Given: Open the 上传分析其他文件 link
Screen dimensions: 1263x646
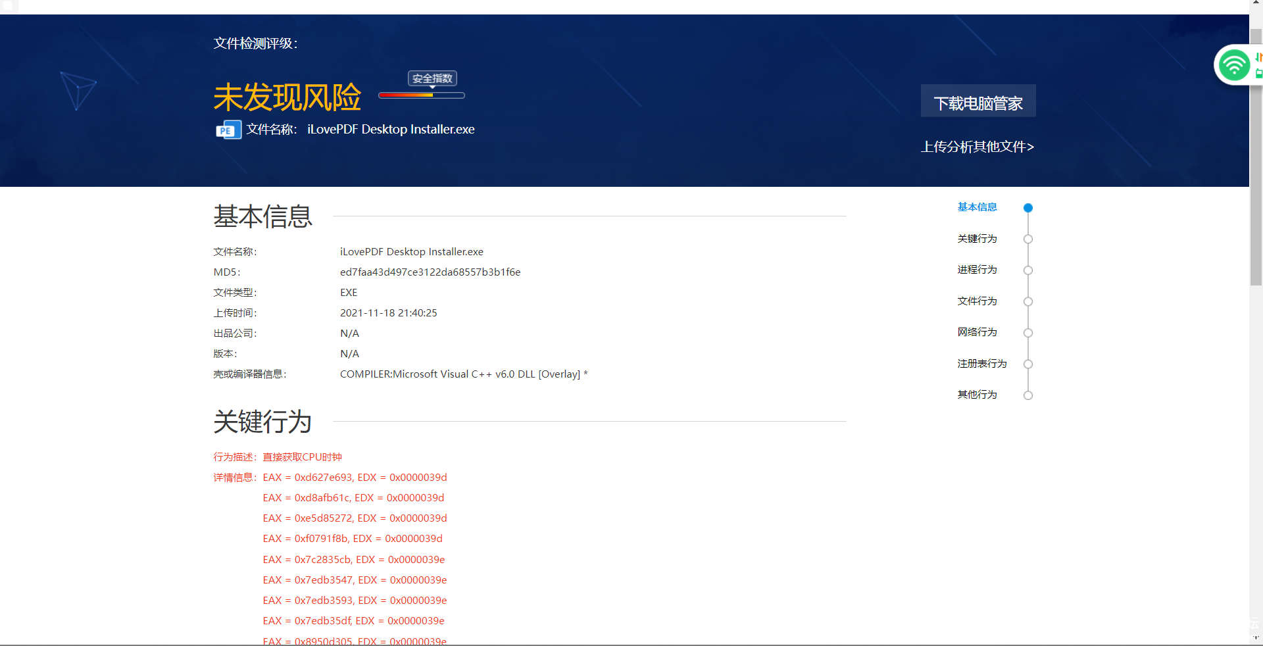Looking at the screenshot, I should point(978,147).
